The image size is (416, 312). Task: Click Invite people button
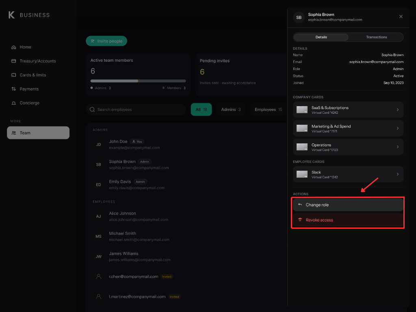pos(106,41)
